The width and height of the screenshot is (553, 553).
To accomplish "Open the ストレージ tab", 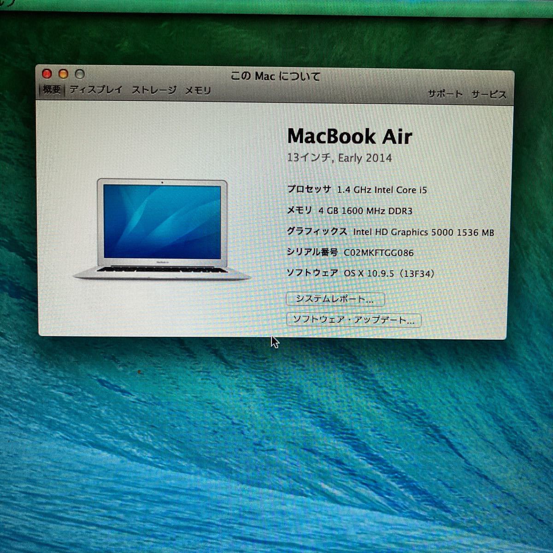I will pos(154,90).
